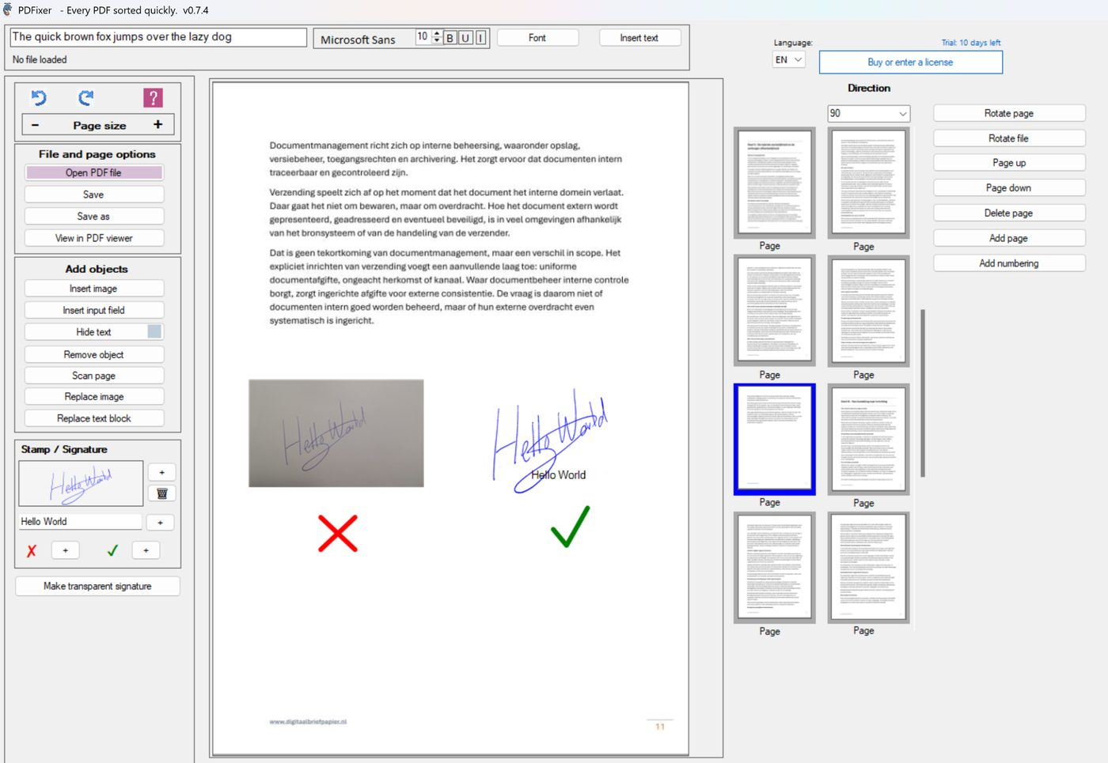Image resolution: width=1108 pixels, height=763 pixels.
Task: Click the Add page button
Action: point(1009,239)
